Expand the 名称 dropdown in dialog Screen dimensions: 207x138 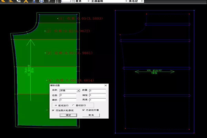coord(79,91)
